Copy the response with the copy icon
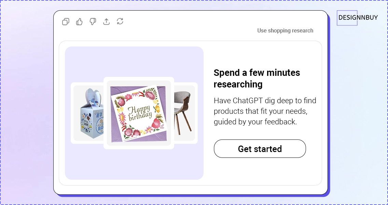388x205 pixels. click(66, 22)
